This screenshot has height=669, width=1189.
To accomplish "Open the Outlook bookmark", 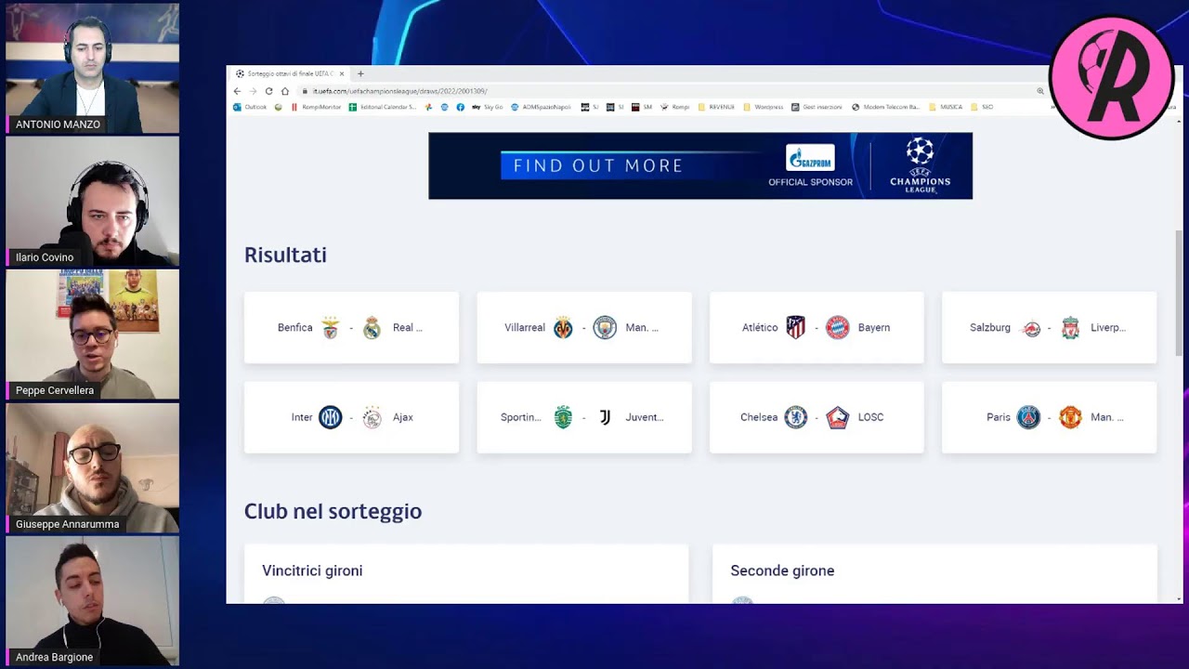I will coord(250,107).
